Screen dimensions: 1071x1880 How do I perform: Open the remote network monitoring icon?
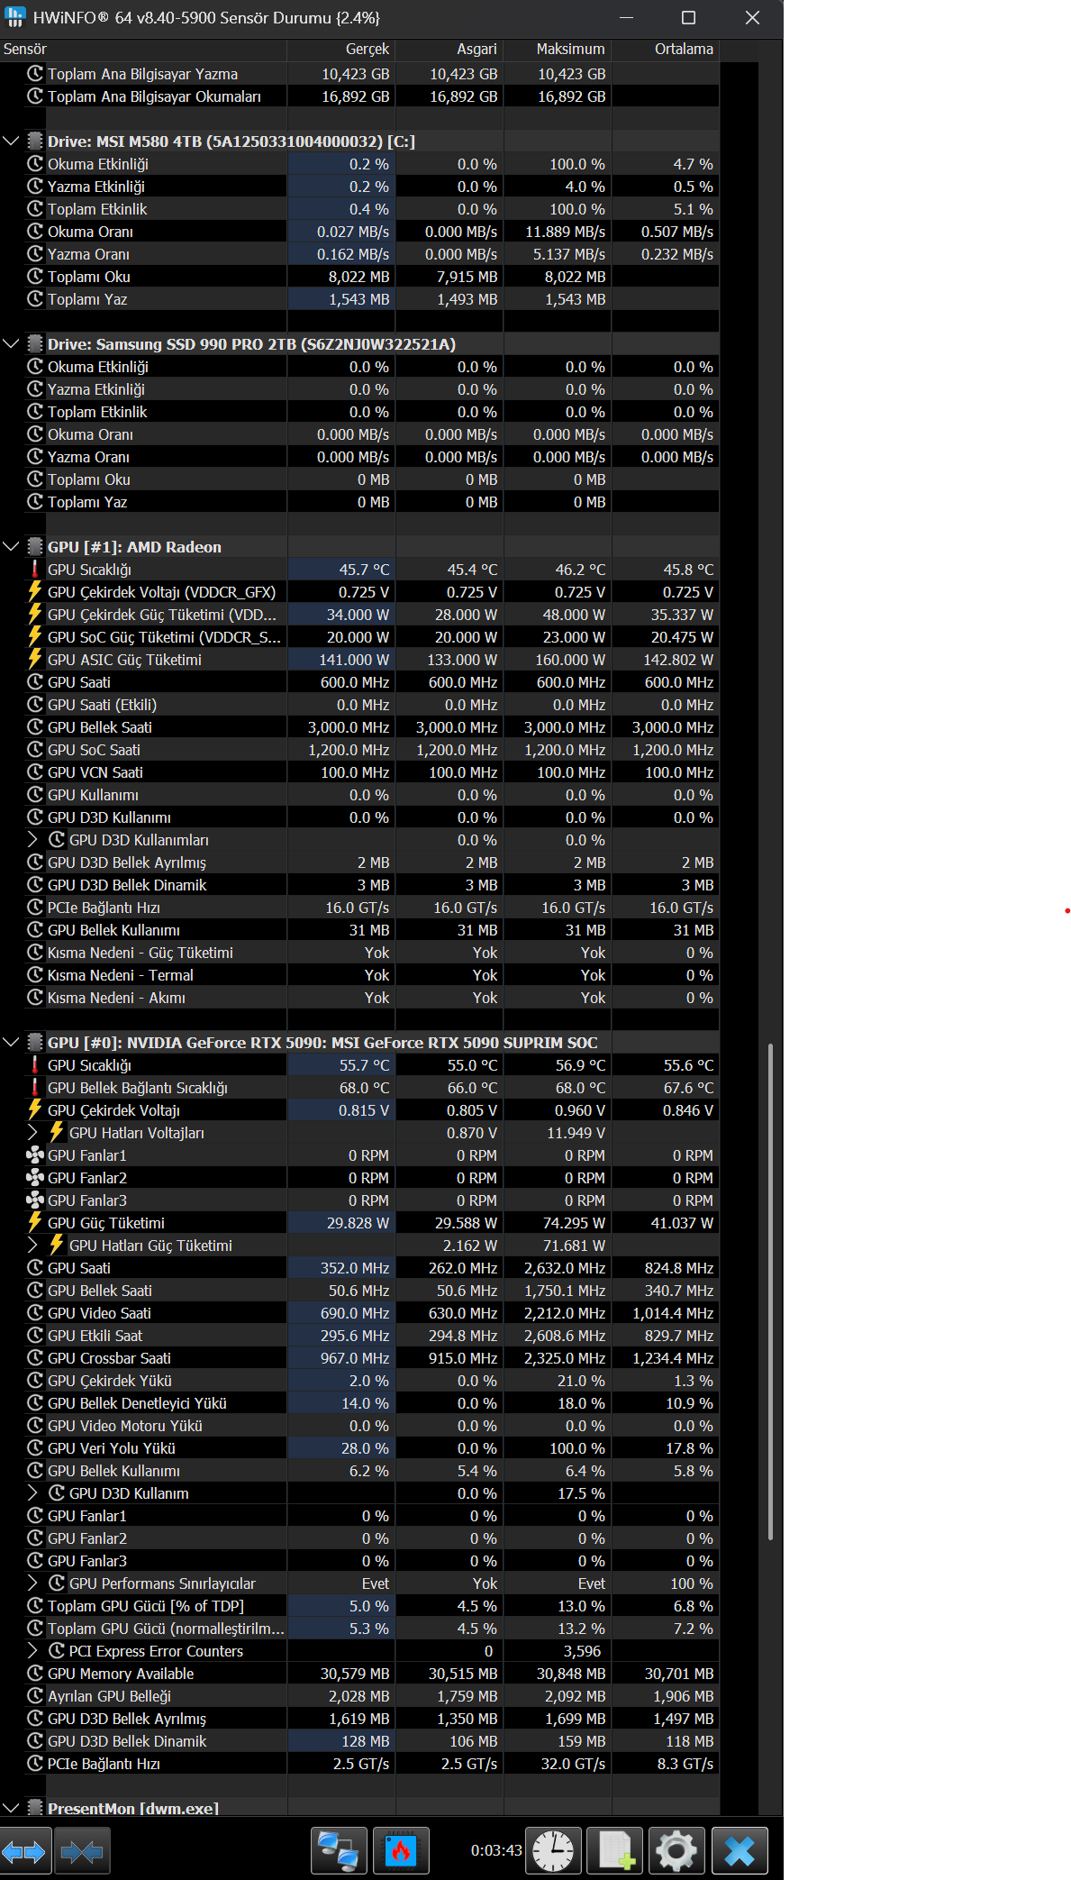[x=340, y=1852]
